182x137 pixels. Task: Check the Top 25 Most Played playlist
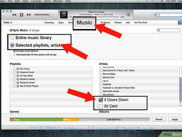pyautogui.click(x=14, y=86)
